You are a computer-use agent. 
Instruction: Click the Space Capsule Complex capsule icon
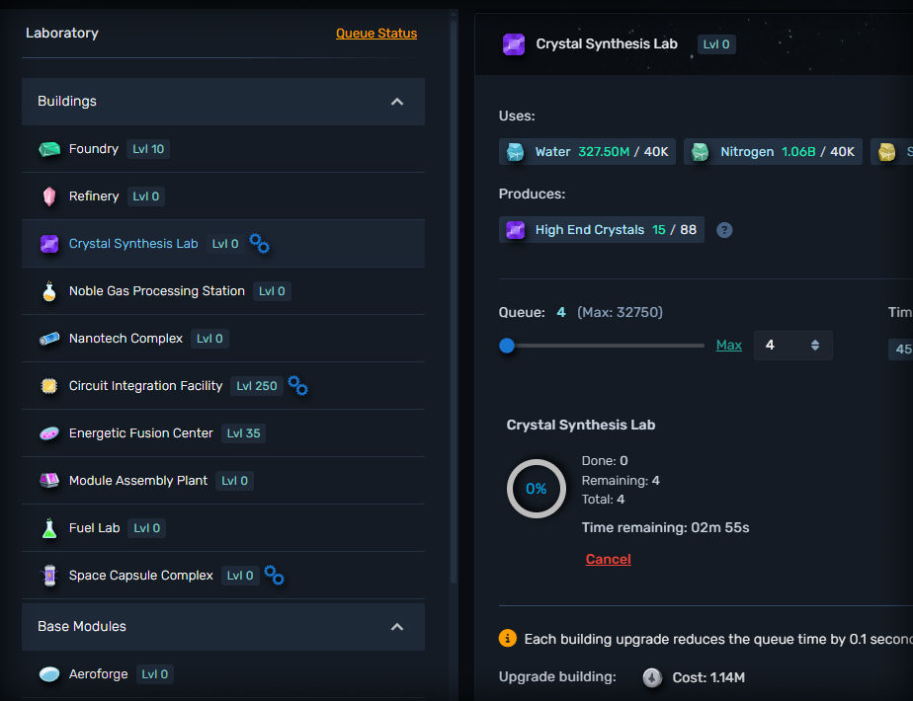(49, 576)
